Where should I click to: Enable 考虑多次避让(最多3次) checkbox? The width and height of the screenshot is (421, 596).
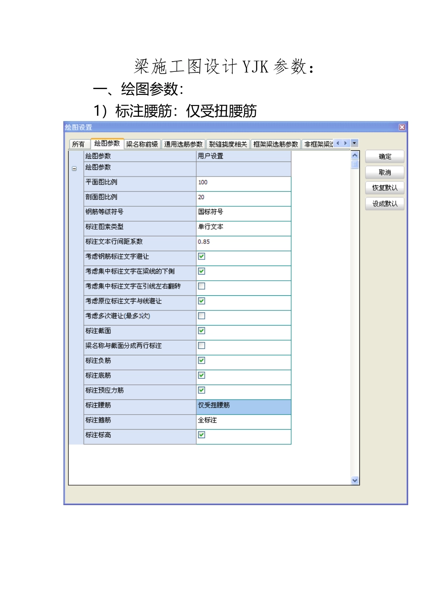[x=202, y=316]
